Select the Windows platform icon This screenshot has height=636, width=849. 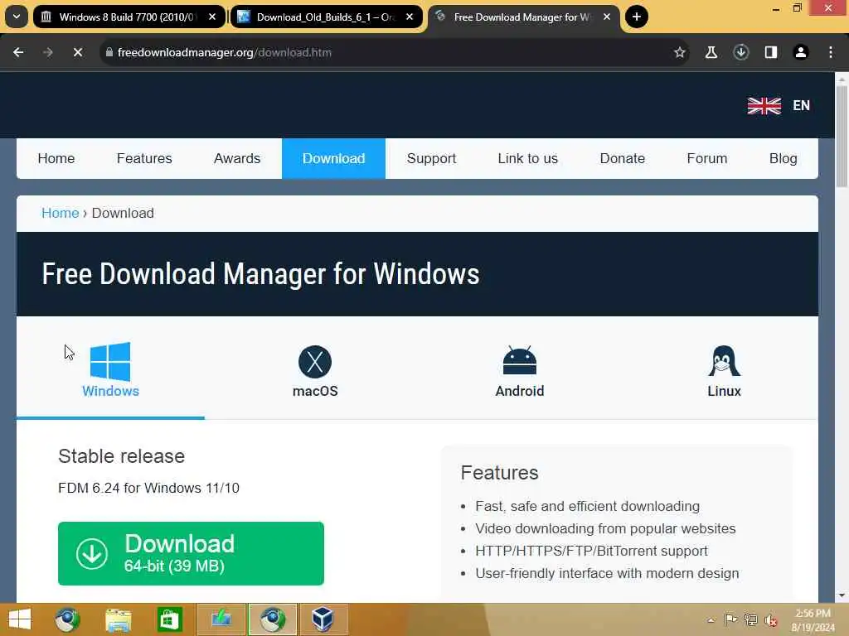click(x=110, y=362)
